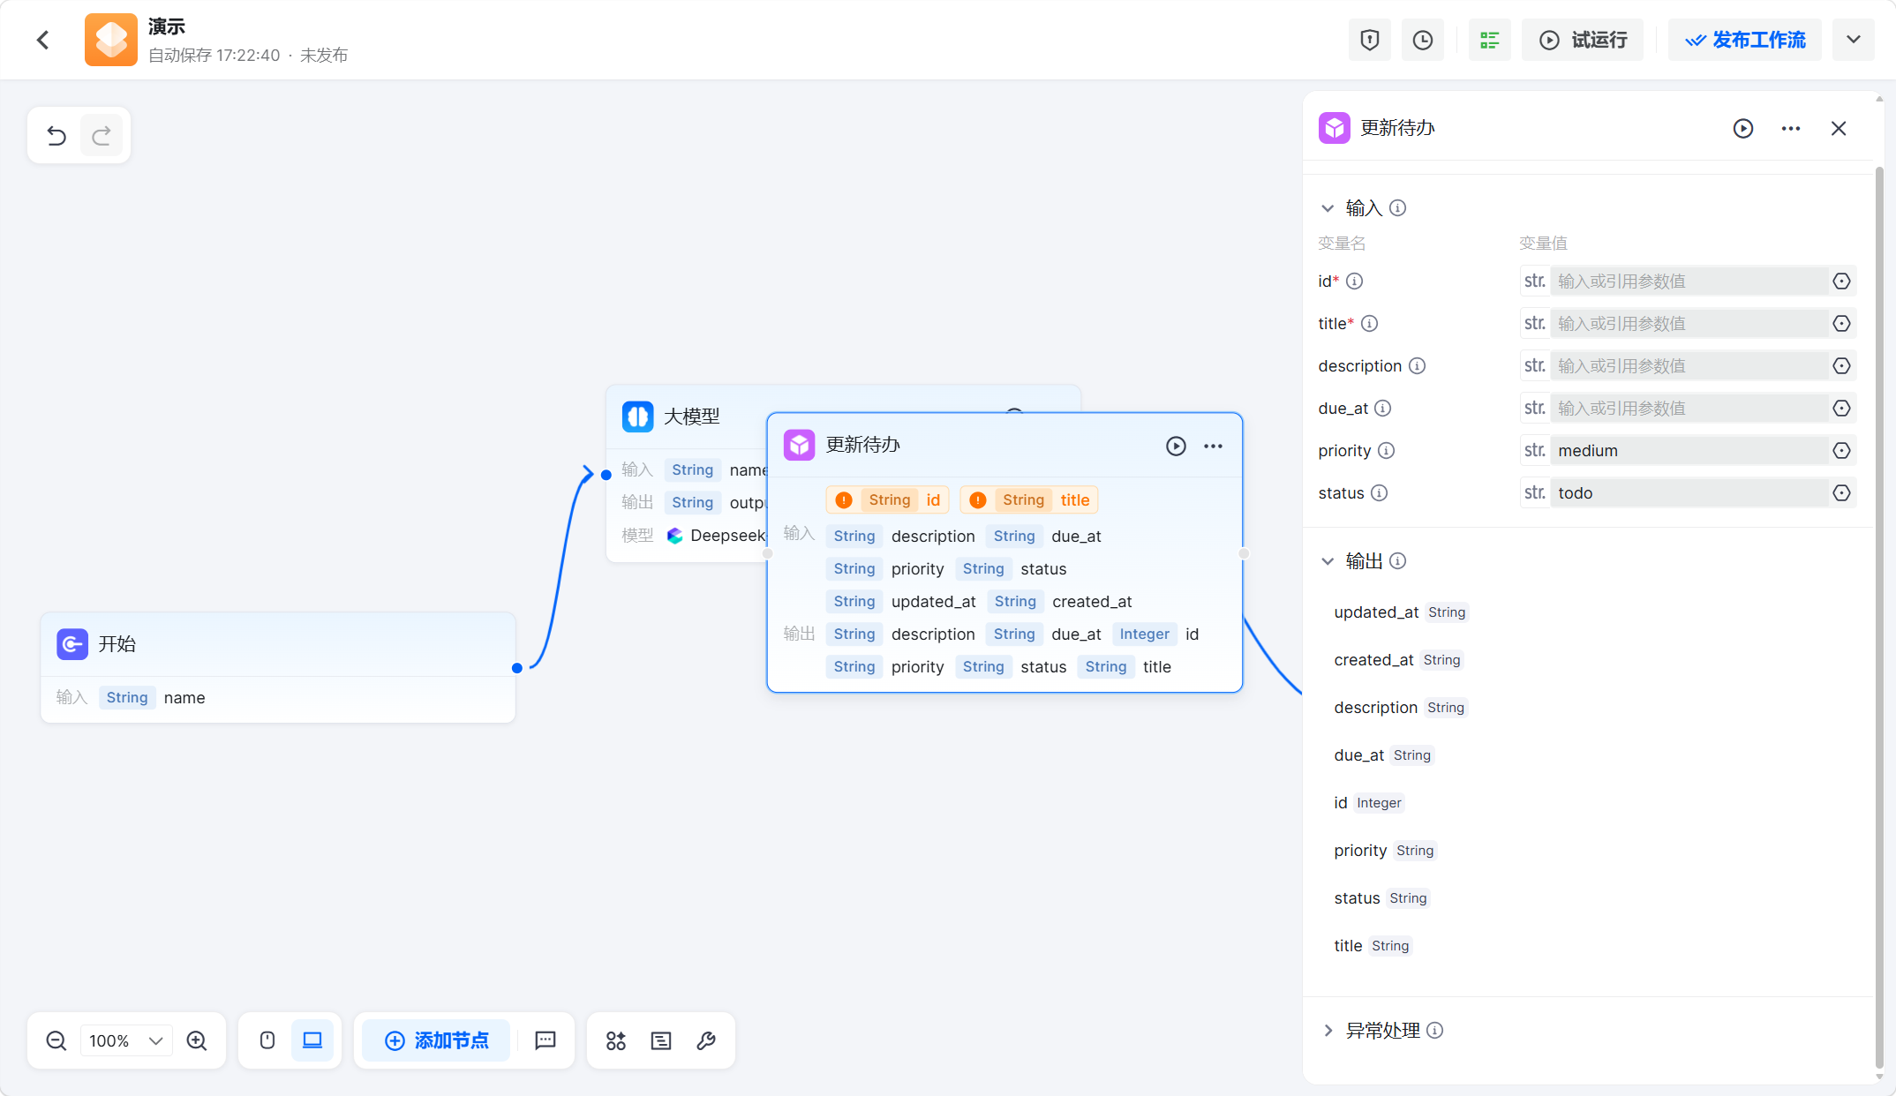Show info for due_at variable
The height and width of the screenshot is (1096, 1896).
[x=1383, y=409]
